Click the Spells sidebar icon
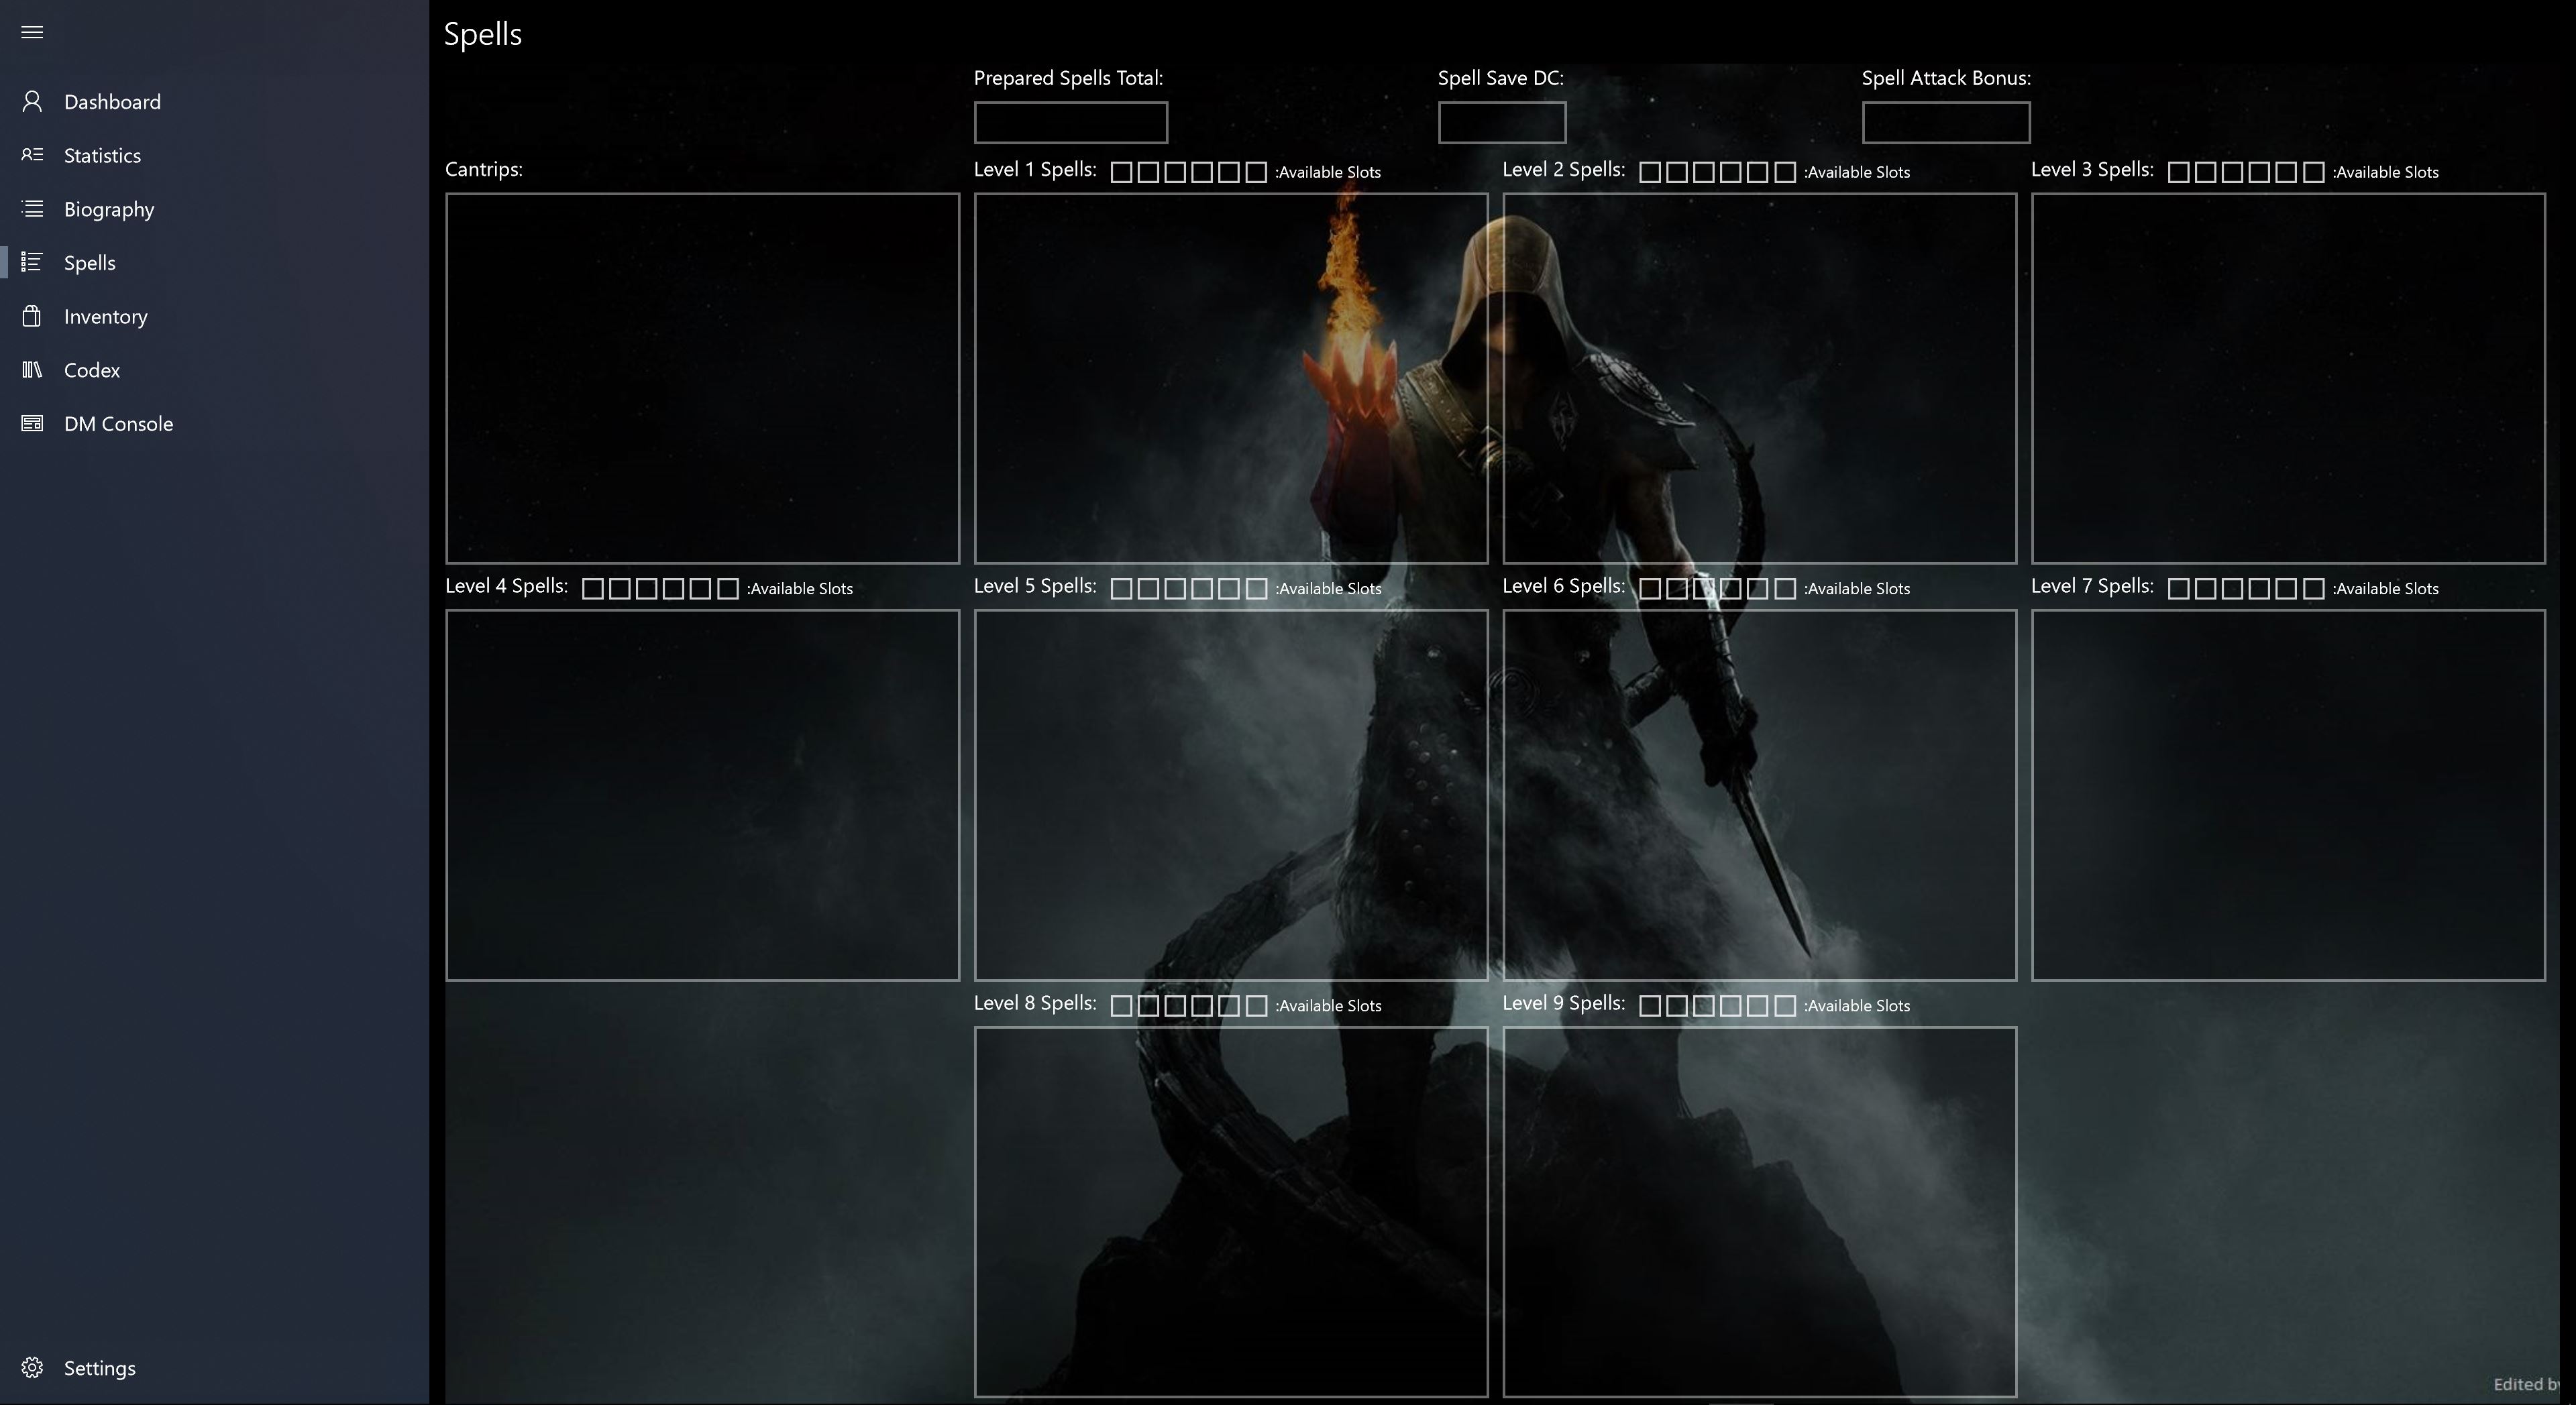 click(x=32, y=263)
